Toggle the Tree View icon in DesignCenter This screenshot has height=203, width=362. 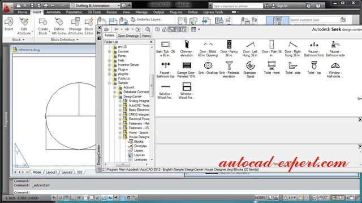(171, 29)
